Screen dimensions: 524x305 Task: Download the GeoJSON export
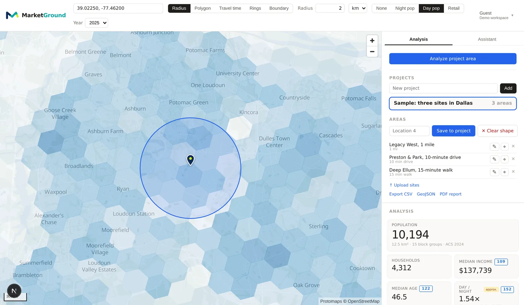coord(426,194)
